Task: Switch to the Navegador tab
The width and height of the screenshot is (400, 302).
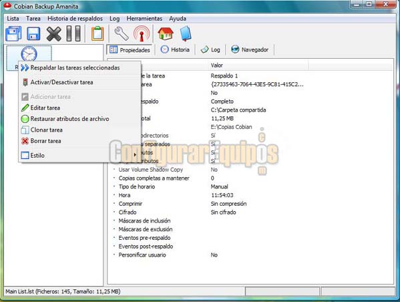Action: (x=250, y=49)
